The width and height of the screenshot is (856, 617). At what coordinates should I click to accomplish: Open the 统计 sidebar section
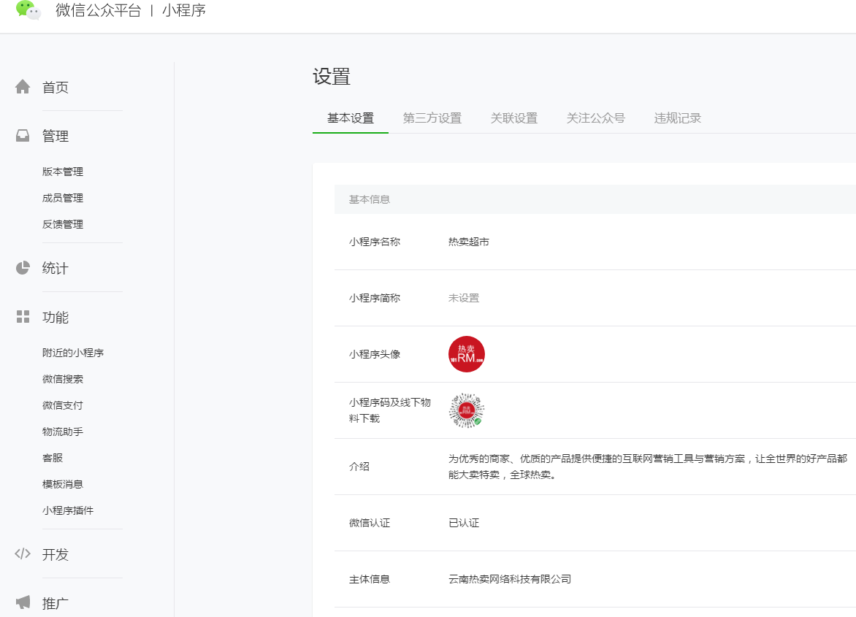click(x=55, y=269)
